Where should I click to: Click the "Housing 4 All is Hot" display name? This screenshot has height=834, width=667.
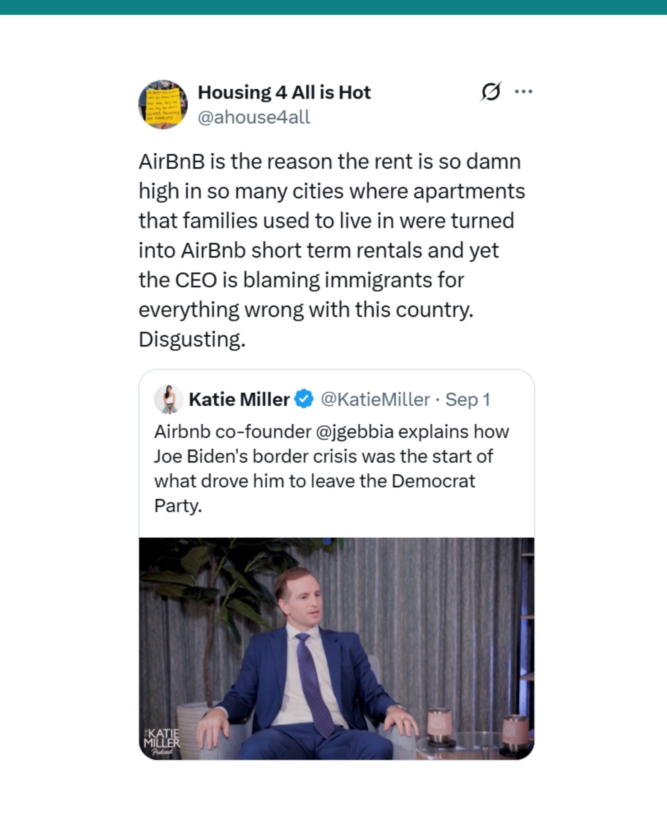(284, 92)
